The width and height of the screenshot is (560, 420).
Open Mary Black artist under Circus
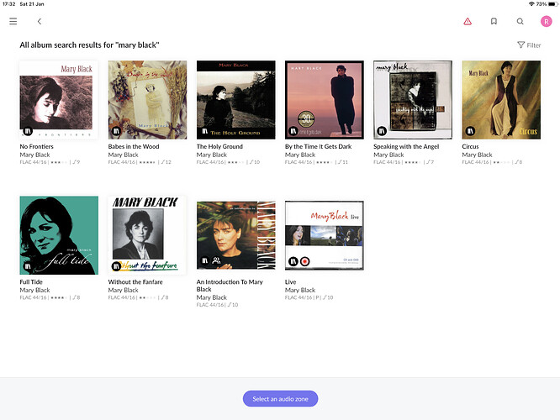477,155
